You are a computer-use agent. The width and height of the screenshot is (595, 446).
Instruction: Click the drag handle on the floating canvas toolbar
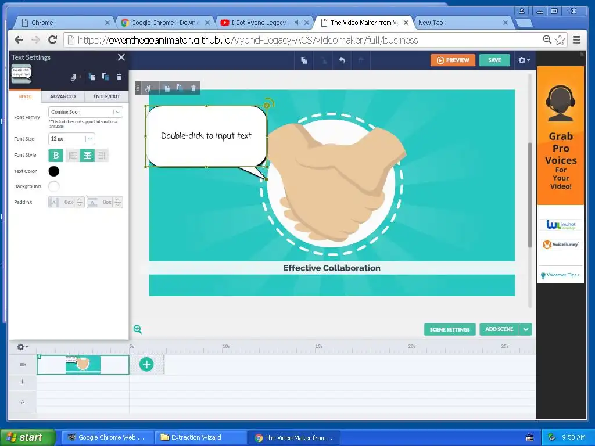pos(138,88)
